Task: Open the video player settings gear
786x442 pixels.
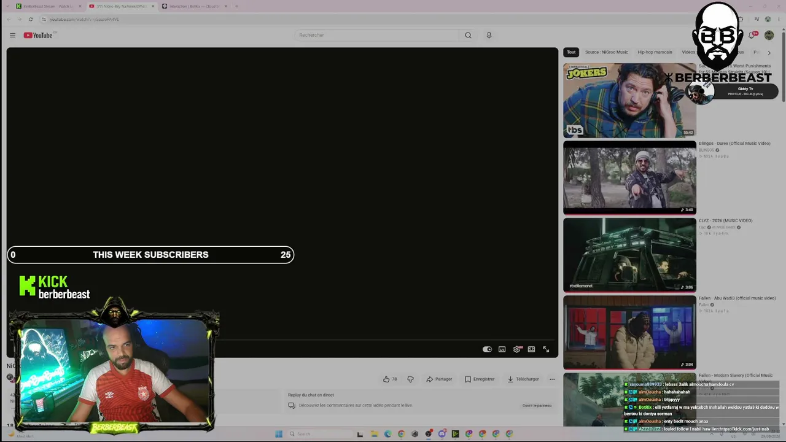Action: pyautogui.click(x=517, y=349)
